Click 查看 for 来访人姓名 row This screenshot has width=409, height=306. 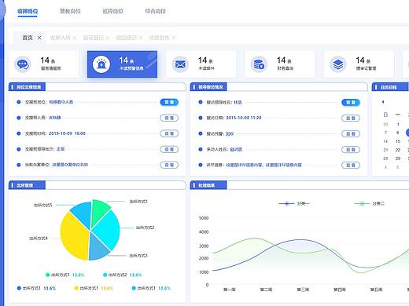[x=351, y=150]
